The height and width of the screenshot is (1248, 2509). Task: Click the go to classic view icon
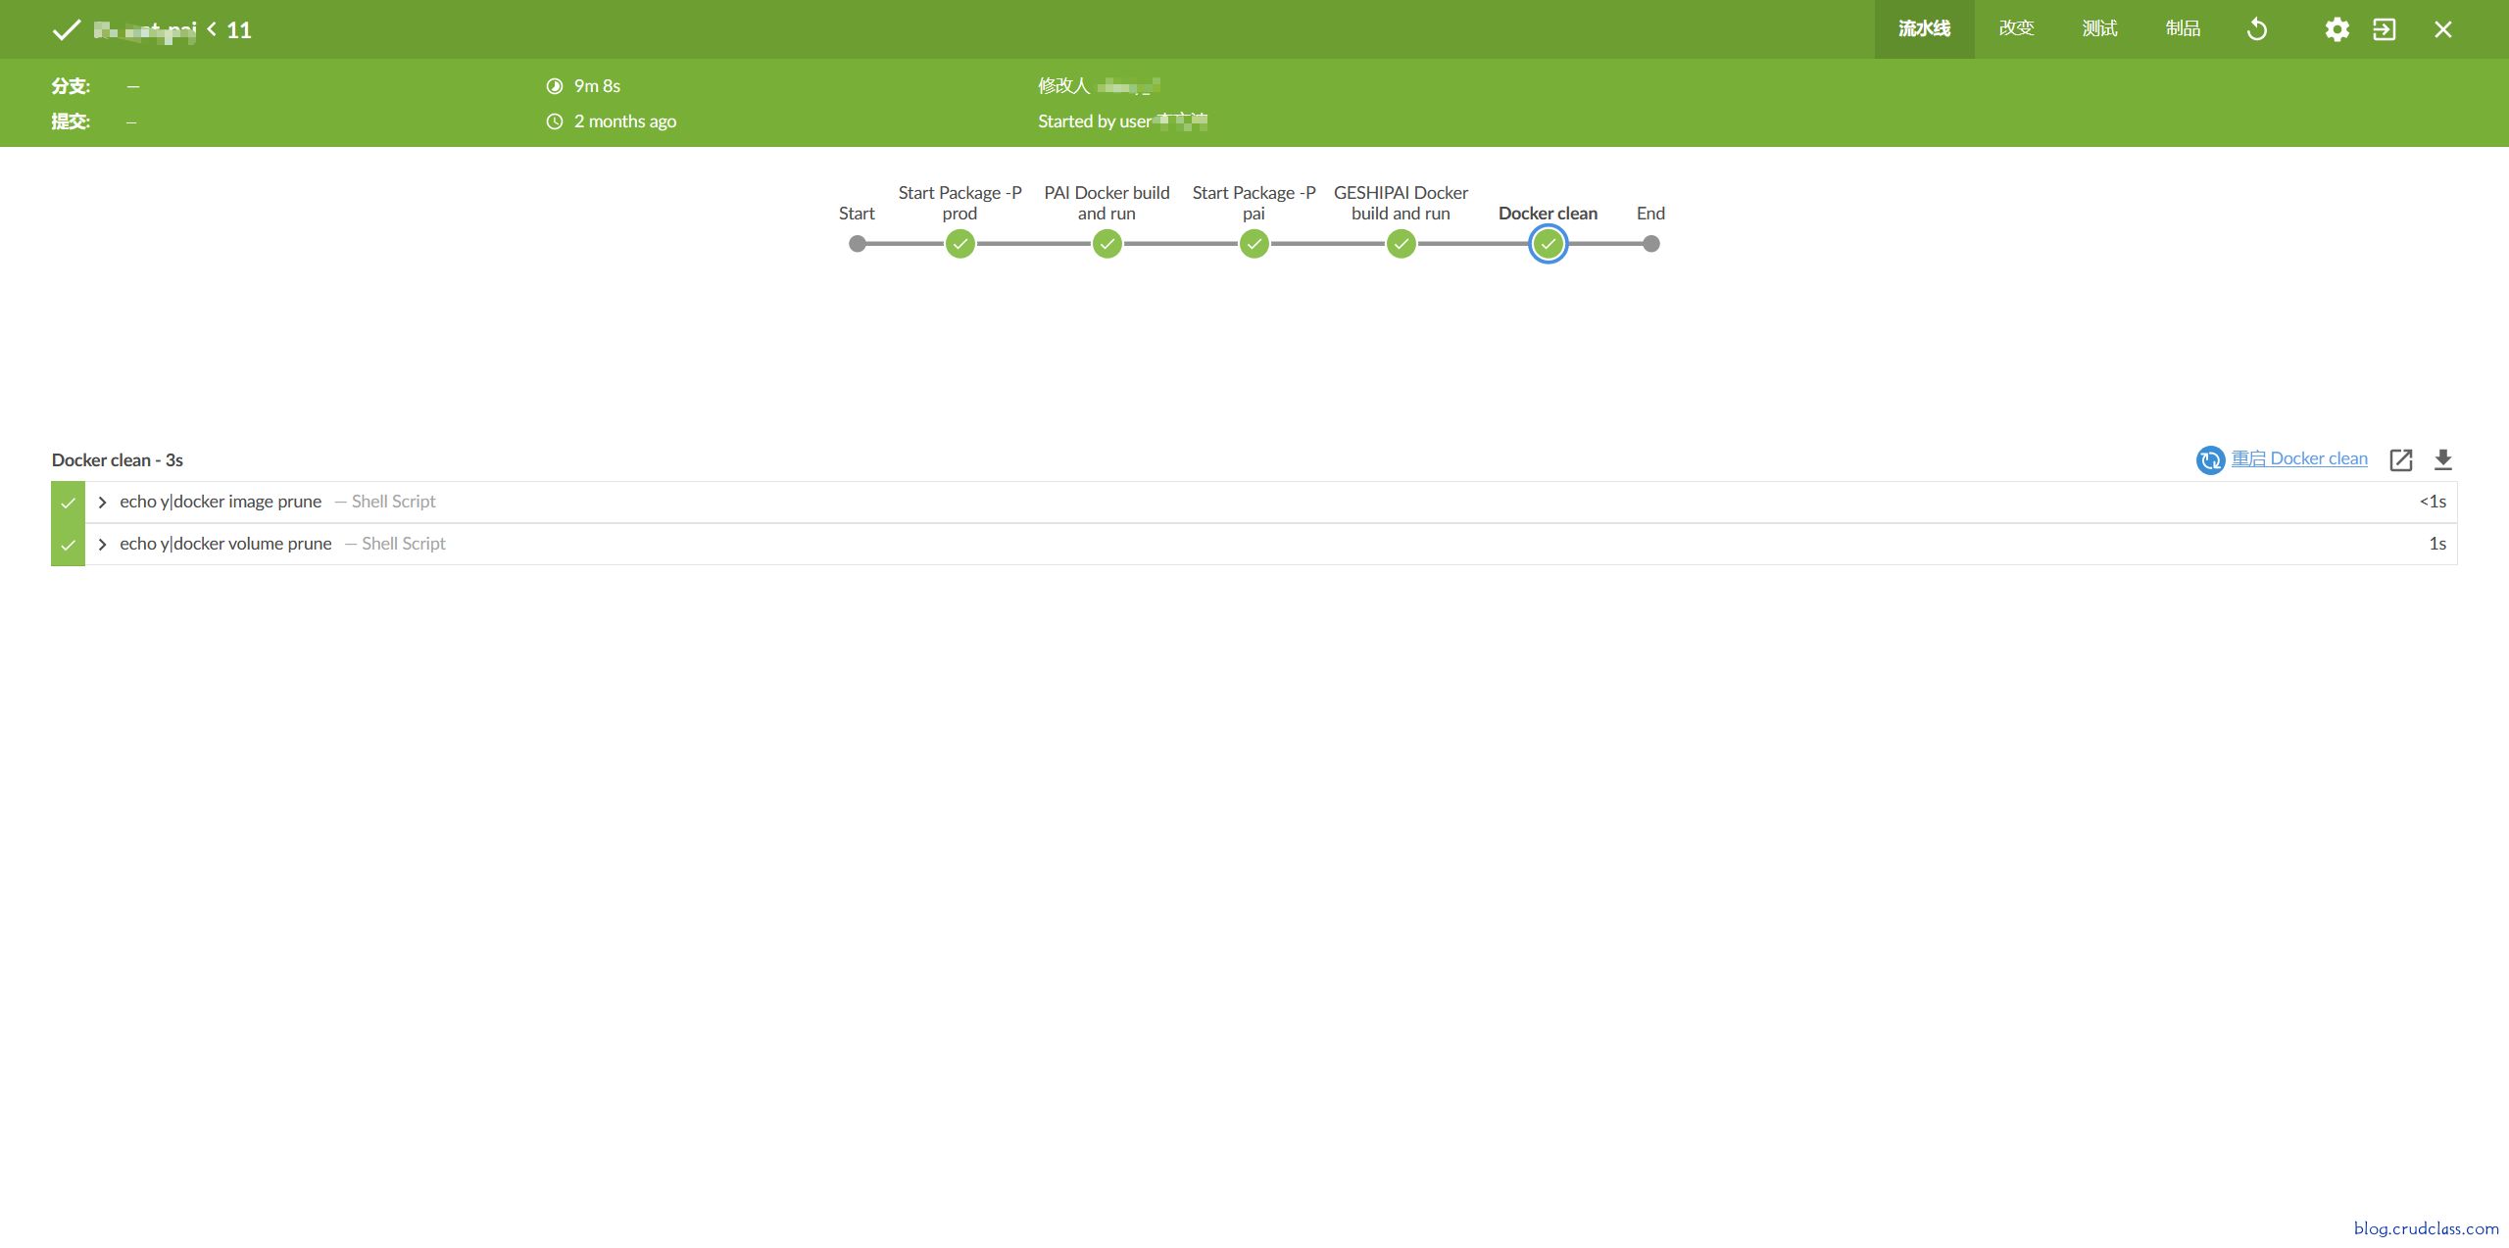2384,29
